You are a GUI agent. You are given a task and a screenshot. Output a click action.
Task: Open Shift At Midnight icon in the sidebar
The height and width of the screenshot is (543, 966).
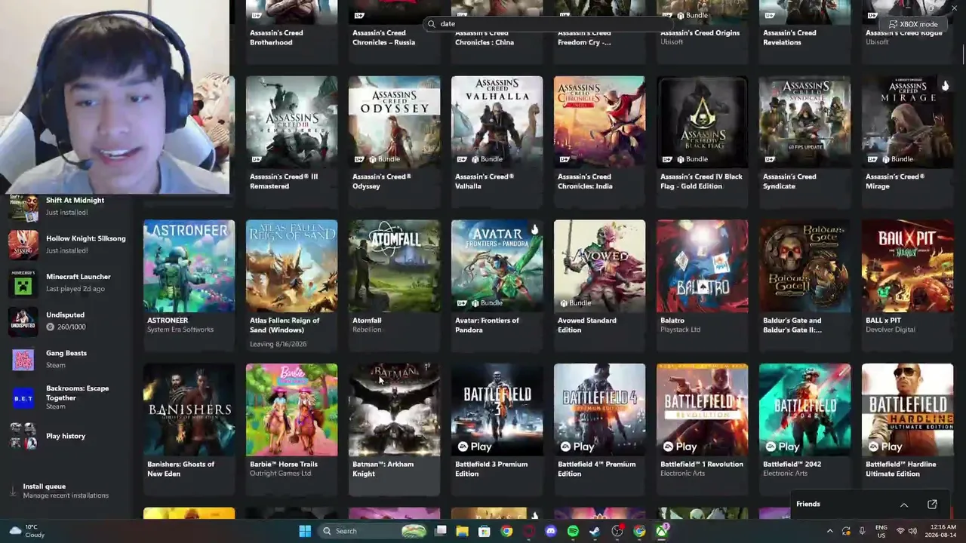23,207
